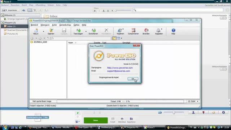Show the Places pin panel in Picasa
231x130 pixels.
(203, 112)
